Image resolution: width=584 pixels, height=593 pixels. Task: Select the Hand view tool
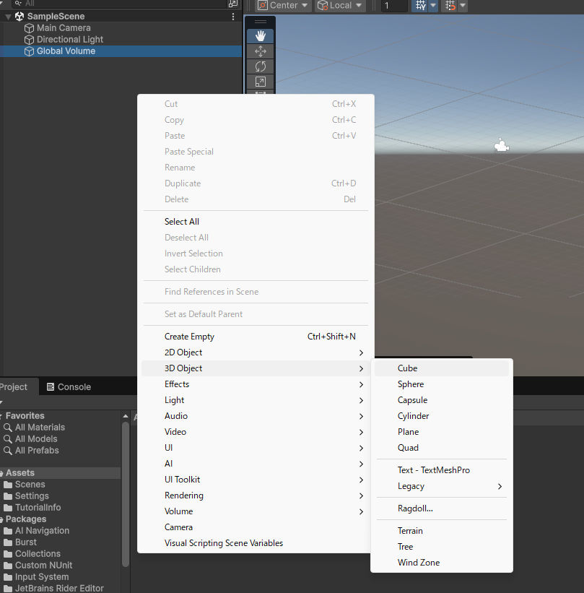coord(261,36)
